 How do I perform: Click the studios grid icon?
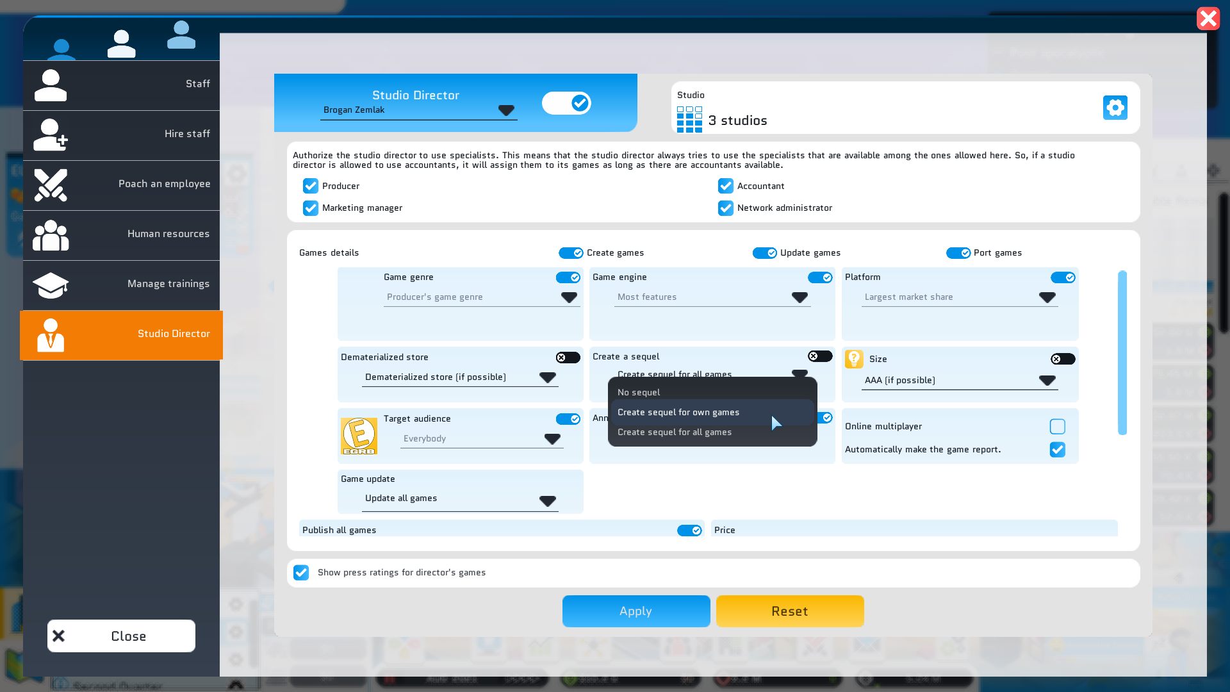tap(689, 120)
